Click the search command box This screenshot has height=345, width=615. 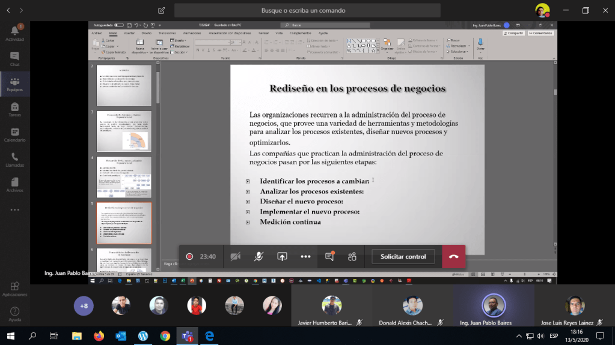[x=307, y=10]
